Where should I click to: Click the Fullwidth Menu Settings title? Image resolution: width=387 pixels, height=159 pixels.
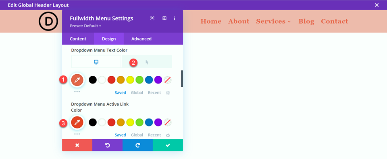[102, 18]
